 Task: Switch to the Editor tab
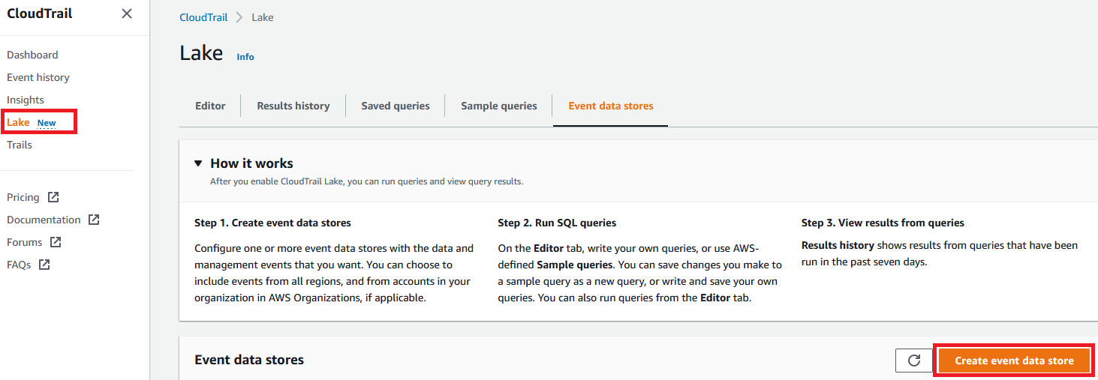coord(210,106)
